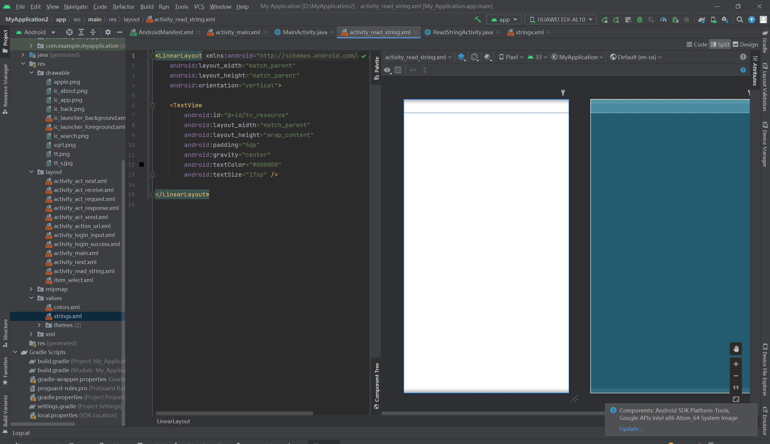This screenshot has width=770, height=444.
Task: Click the Zoom In plus button
Action: point(736,364)
